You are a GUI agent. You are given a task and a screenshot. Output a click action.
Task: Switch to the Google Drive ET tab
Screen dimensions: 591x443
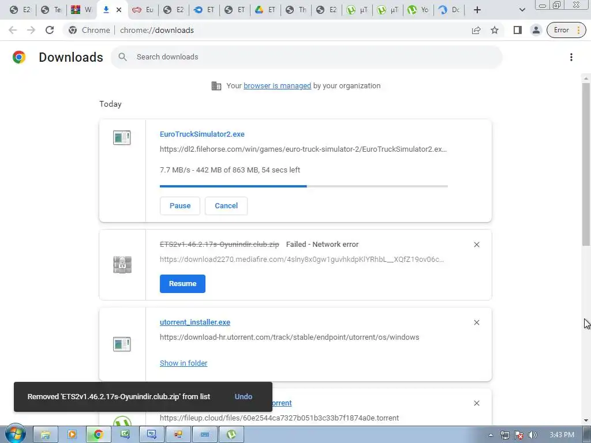(265, 10)
